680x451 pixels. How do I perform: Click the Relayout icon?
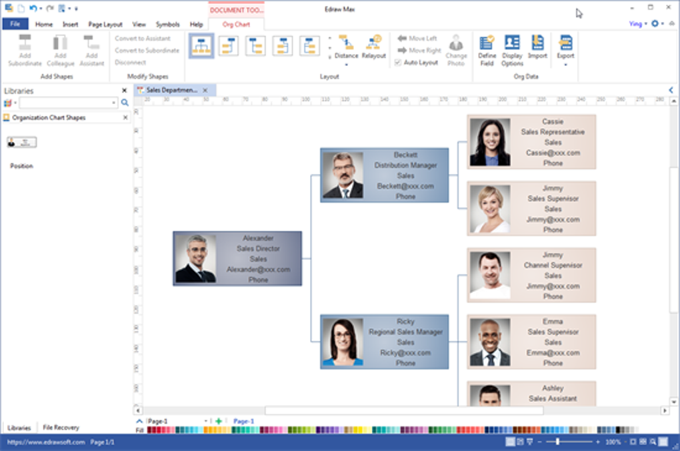373,43
